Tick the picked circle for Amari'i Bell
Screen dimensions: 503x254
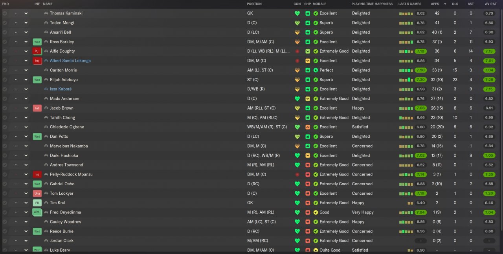tap(5, 32)
